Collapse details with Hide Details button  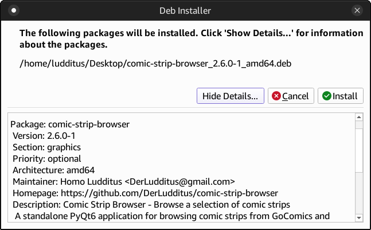pos(230,96)
